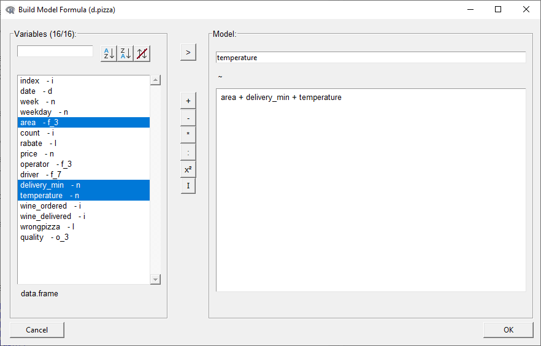Remove sorting with crossed-out sort icon
541x346 pixels.
coord(142,53)
